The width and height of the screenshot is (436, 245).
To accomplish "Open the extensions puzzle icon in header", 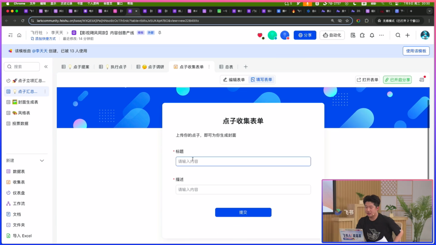I will pyautogui.click(x=362, y=35).
